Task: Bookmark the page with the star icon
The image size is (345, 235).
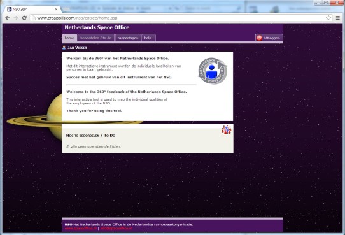Action: click(328, 18)
